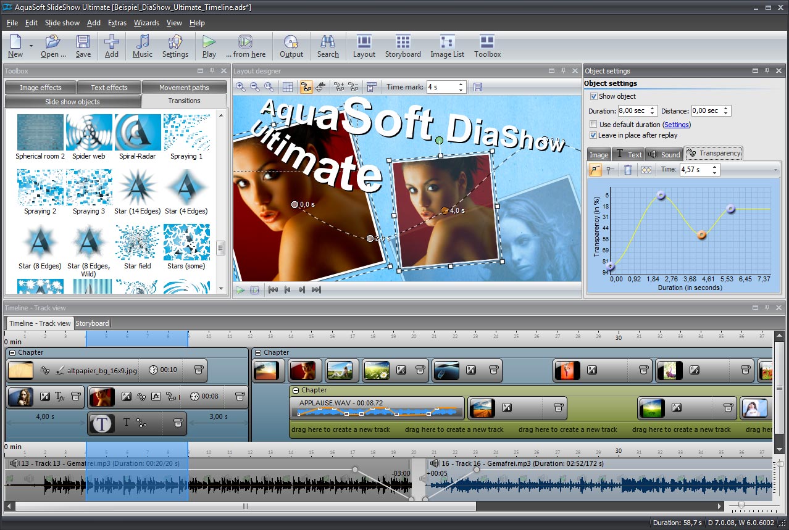Image resolution: width=789 pixels, height=530 pixels.
Task: Increase Duration 8,00 sec spinner
Action: point(653,108)
